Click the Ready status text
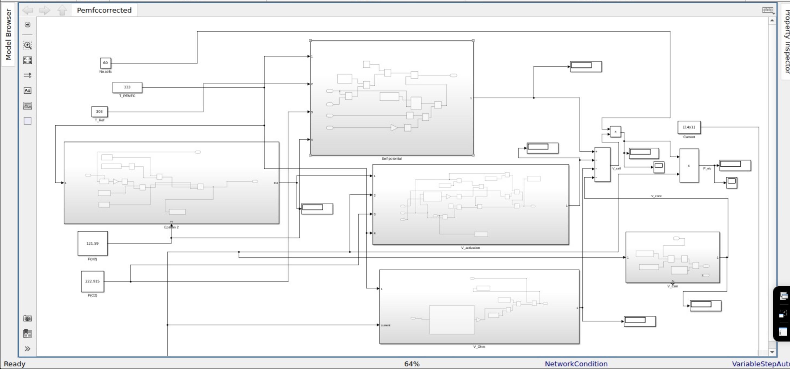Screen dimensions: 790x369 click(14, 364)
